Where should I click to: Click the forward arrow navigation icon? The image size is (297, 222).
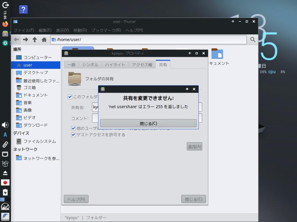click(x=25, y=40)
